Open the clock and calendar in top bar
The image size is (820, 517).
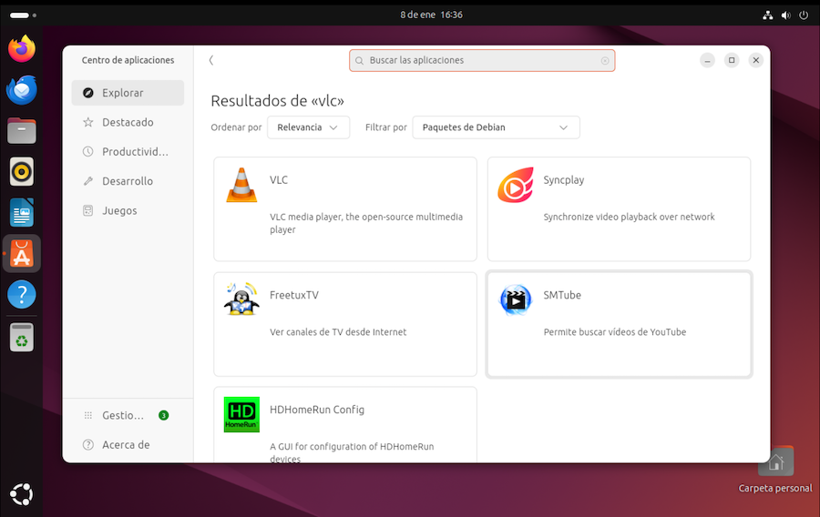tap(432, 15)
